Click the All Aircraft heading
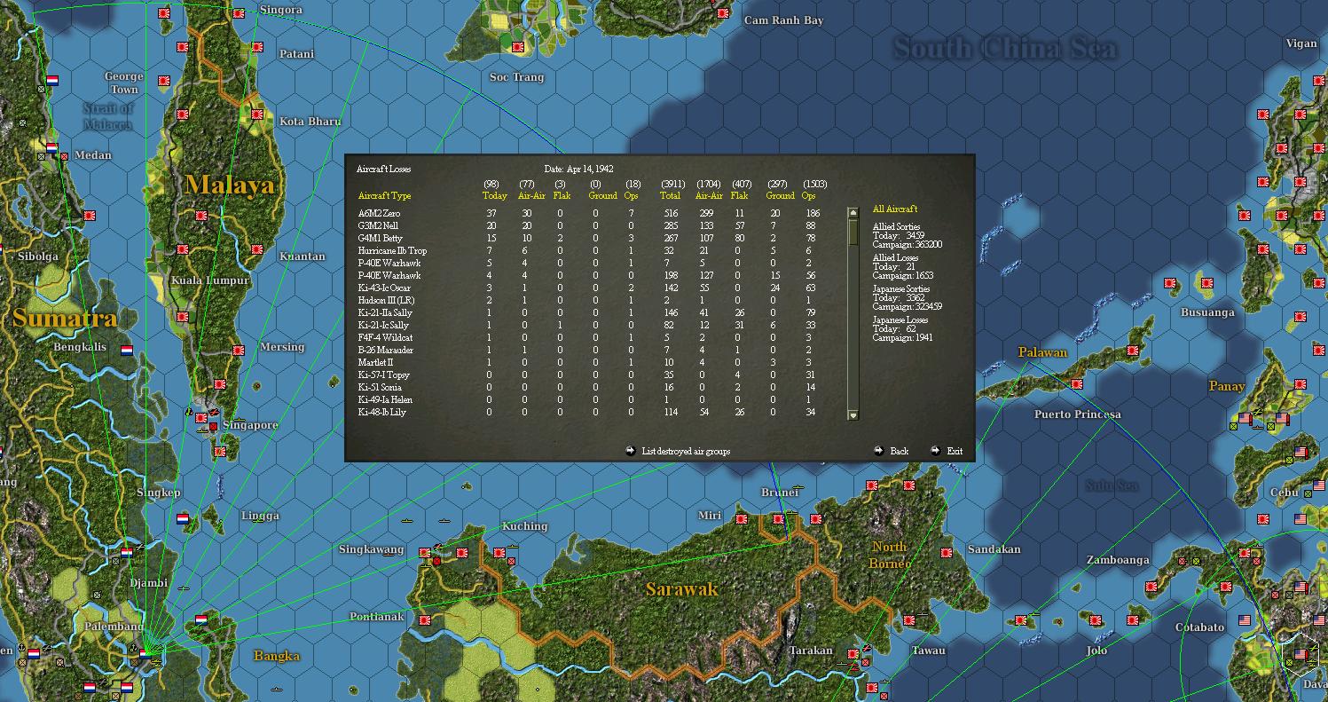Image resolution: width=1328 pixels, height=702 pixels. tap(895, 209)
